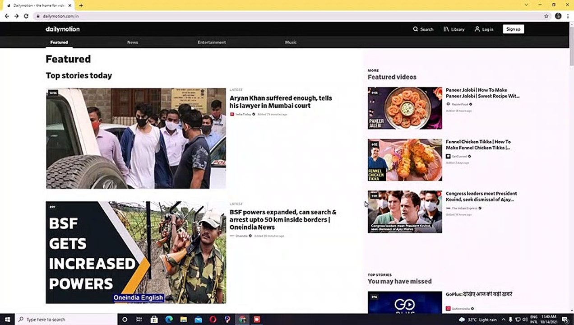The image size is (574, 325).
Task: Open the volume control in tray
Action: tap(525, 320)
